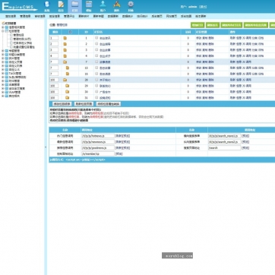The image size is (275, 275).
Task: Click the open folder icon in ID 7 row
Action: (65, 62)
